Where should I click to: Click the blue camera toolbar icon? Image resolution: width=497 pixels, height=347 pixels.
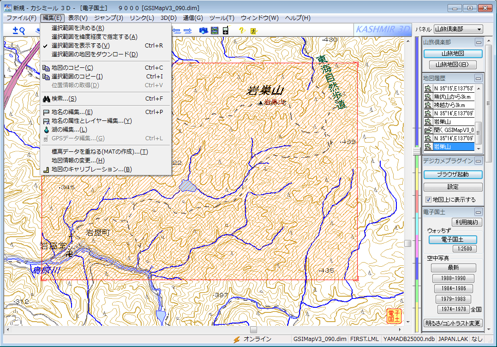[204, 31]
